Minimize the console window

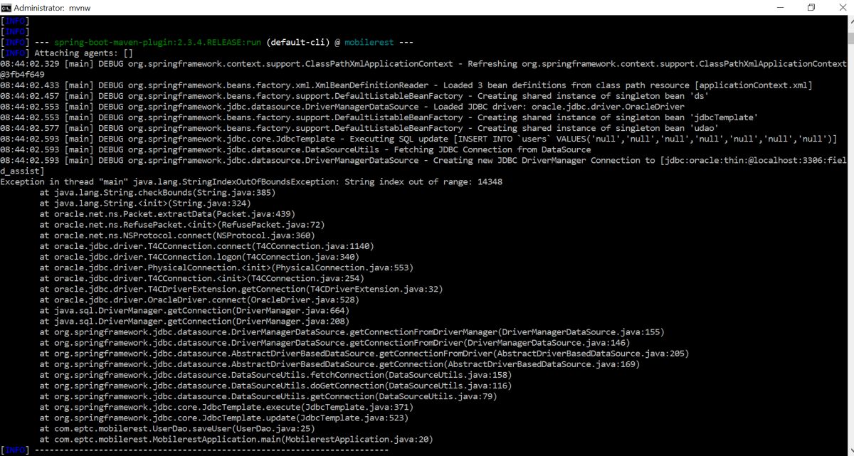pyautogui.click(x=780, y=7)
